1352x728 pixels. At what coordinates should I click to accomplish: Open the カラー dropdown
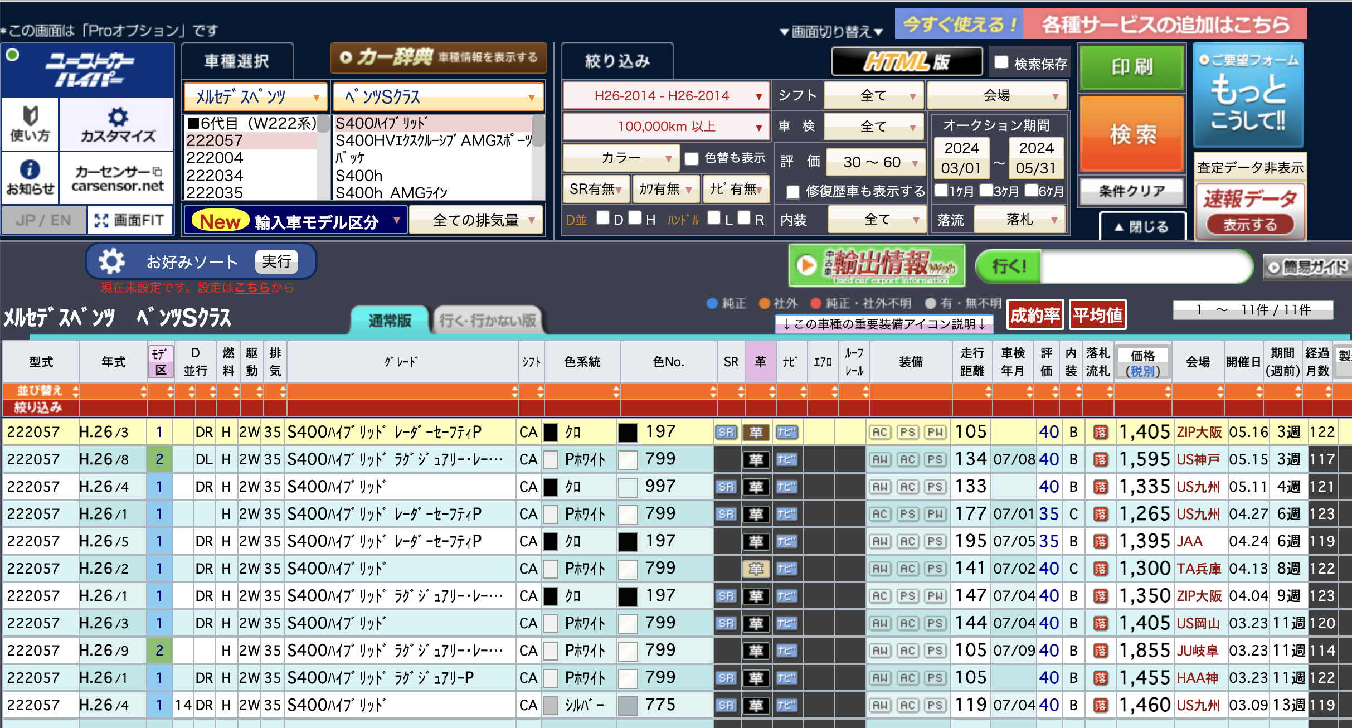click(620, 158)
